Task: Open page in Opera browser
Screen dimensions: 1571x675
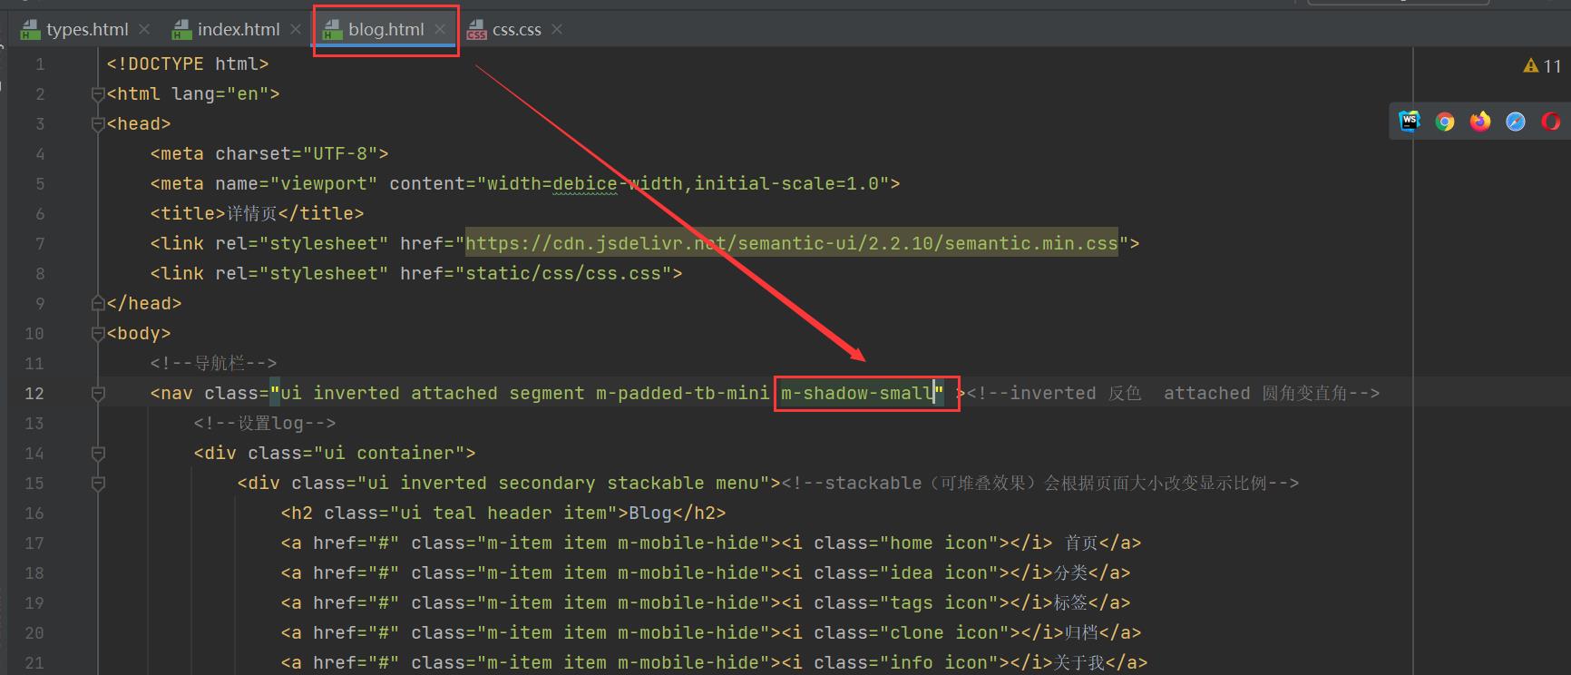Action: point(1550,122)
